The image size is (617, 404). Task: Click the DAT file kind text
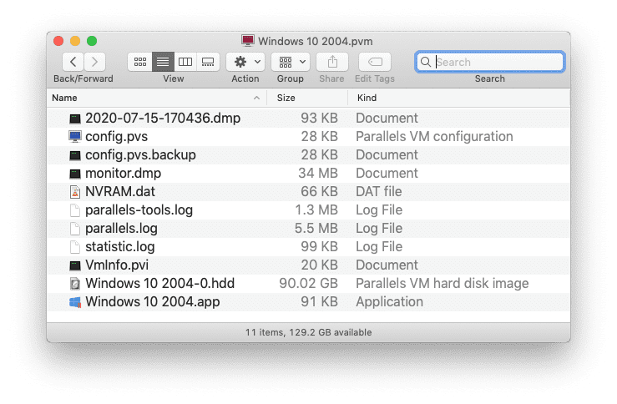379,192
